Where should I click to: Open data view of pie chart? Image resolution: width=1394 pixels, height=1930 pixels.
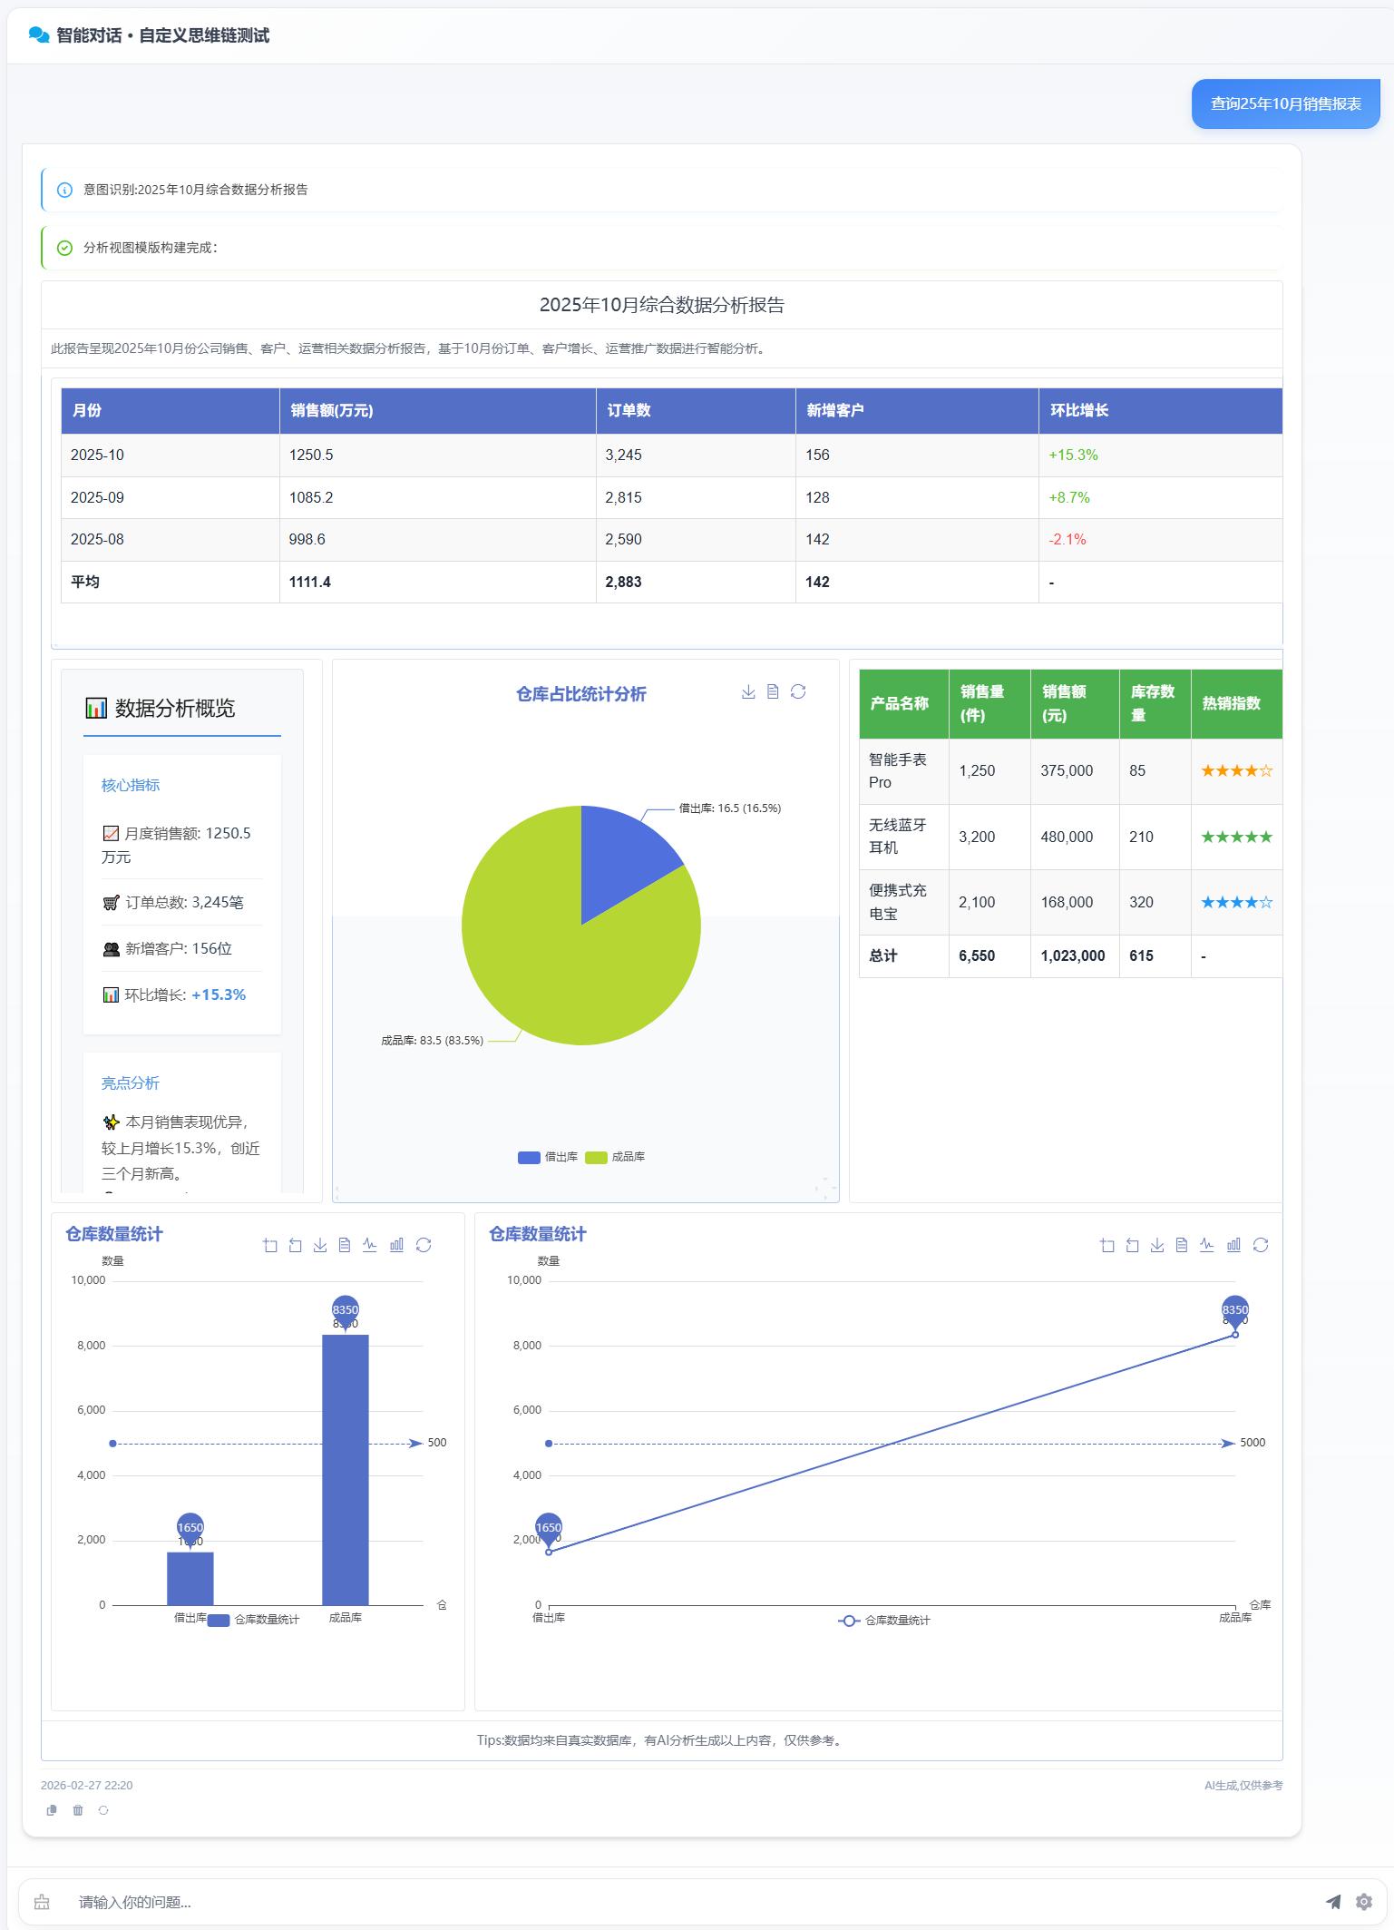click(x=773, y=691)
